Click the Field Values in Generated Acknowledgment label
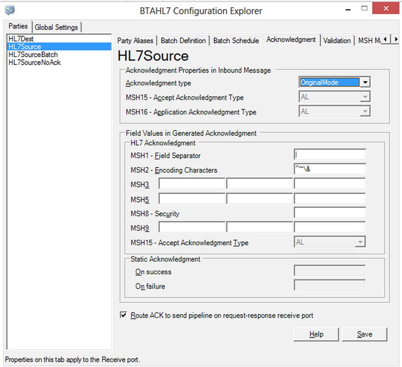 tap(191, 133)
